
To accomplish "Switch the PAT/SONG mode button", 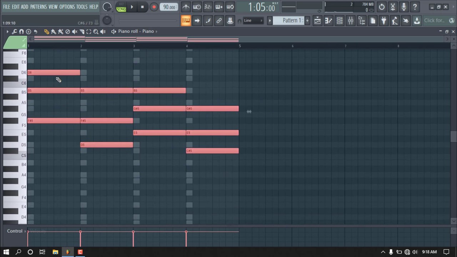I will pyautogui.click(x=121, y=7).
